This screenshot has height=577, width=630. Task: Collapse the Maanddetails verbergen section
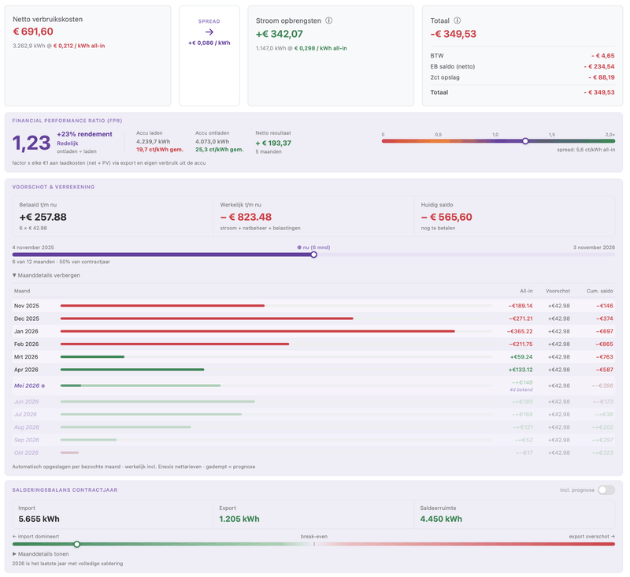click(46, 275)
